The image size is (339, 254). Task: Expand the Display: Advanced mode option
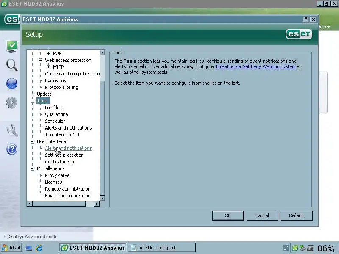coord(30,237)
